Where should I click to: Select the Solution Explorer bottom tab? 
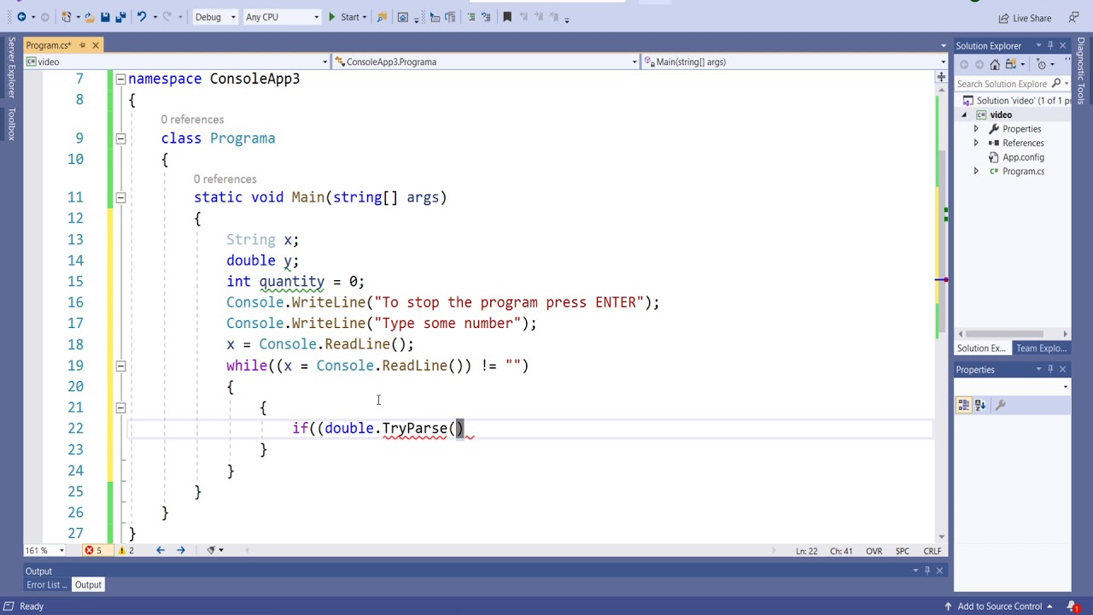click(981, 348)
